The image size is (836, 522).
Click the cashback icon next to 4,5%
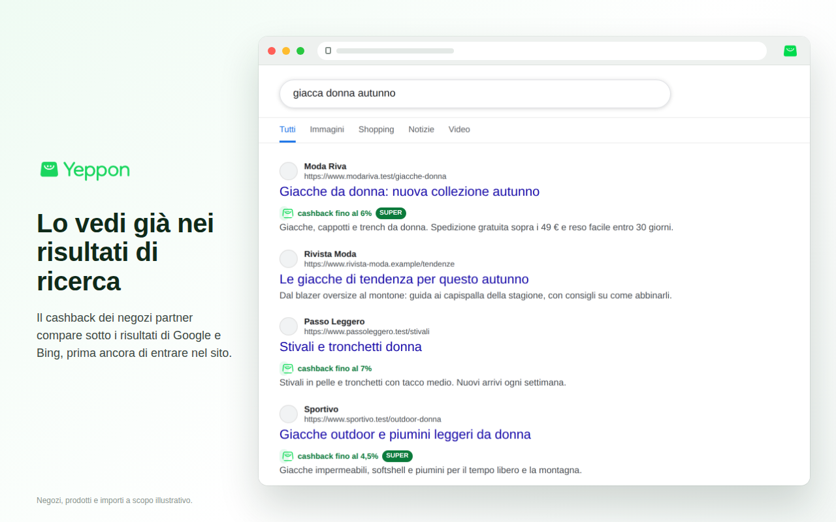tap(287, 456)
